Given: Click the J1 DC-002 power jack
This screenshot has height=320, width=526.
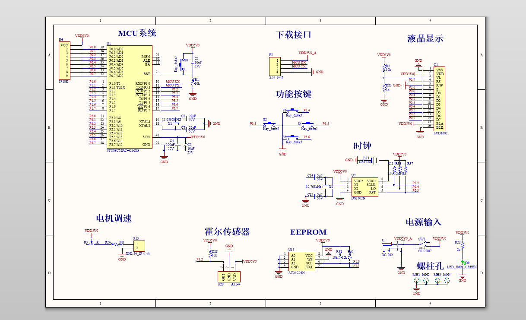Looking at the screenshot, I should coord(390,247).
